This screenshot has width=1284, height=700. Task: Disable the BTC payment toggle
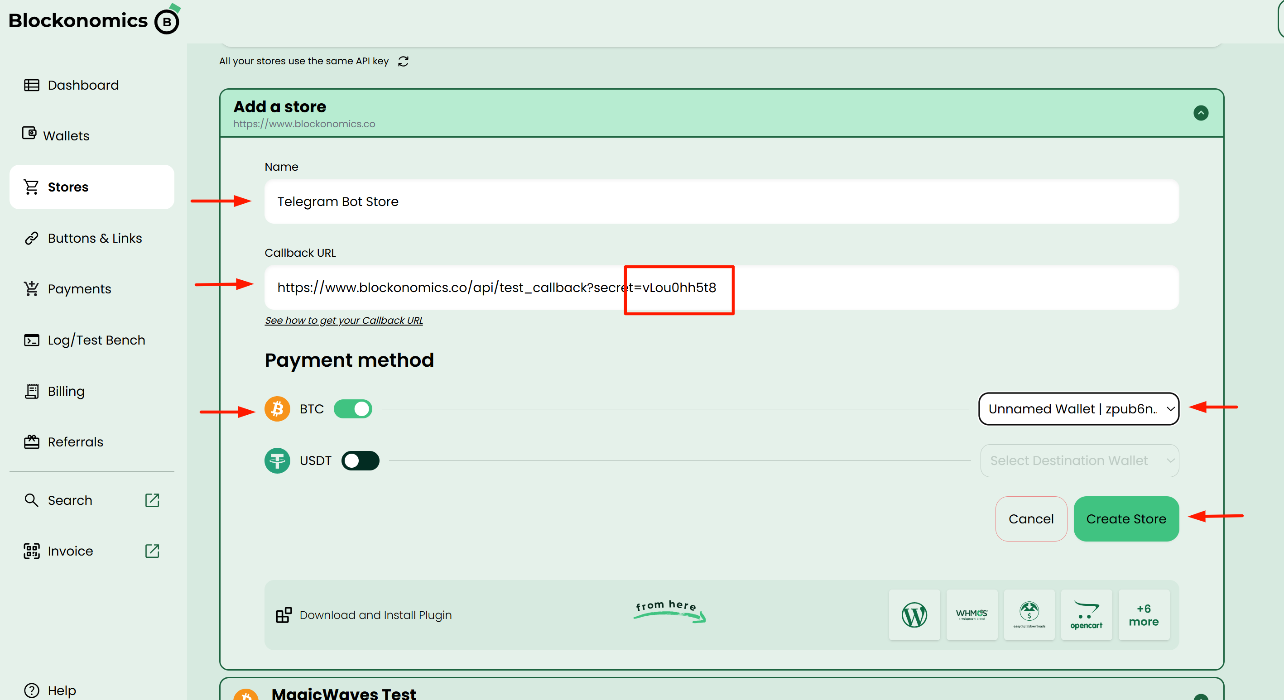point(353,409)
